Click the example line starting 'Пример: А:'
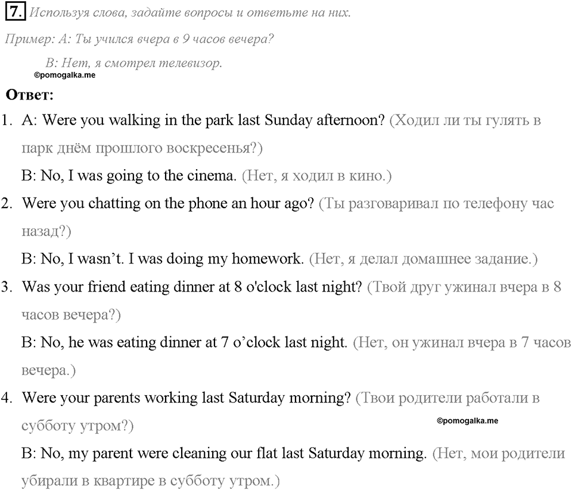 pyautogui.click(x=139, y=39)
